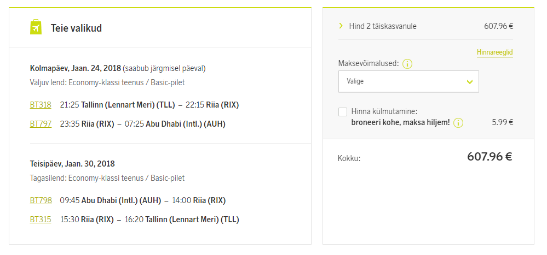Click the 'Maksevõimalused:' label text
The height and width of the screenshot is (255, 547).
pos(368,64)
